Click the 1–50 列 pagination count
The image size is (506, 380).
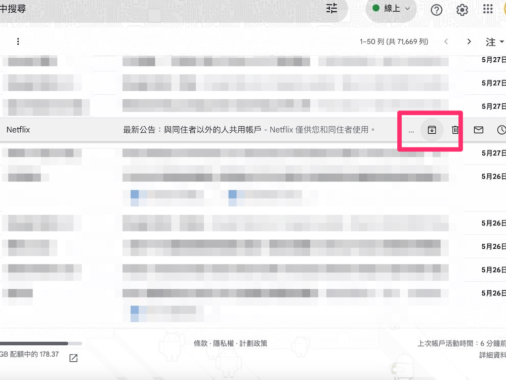(x=394, y=42)
